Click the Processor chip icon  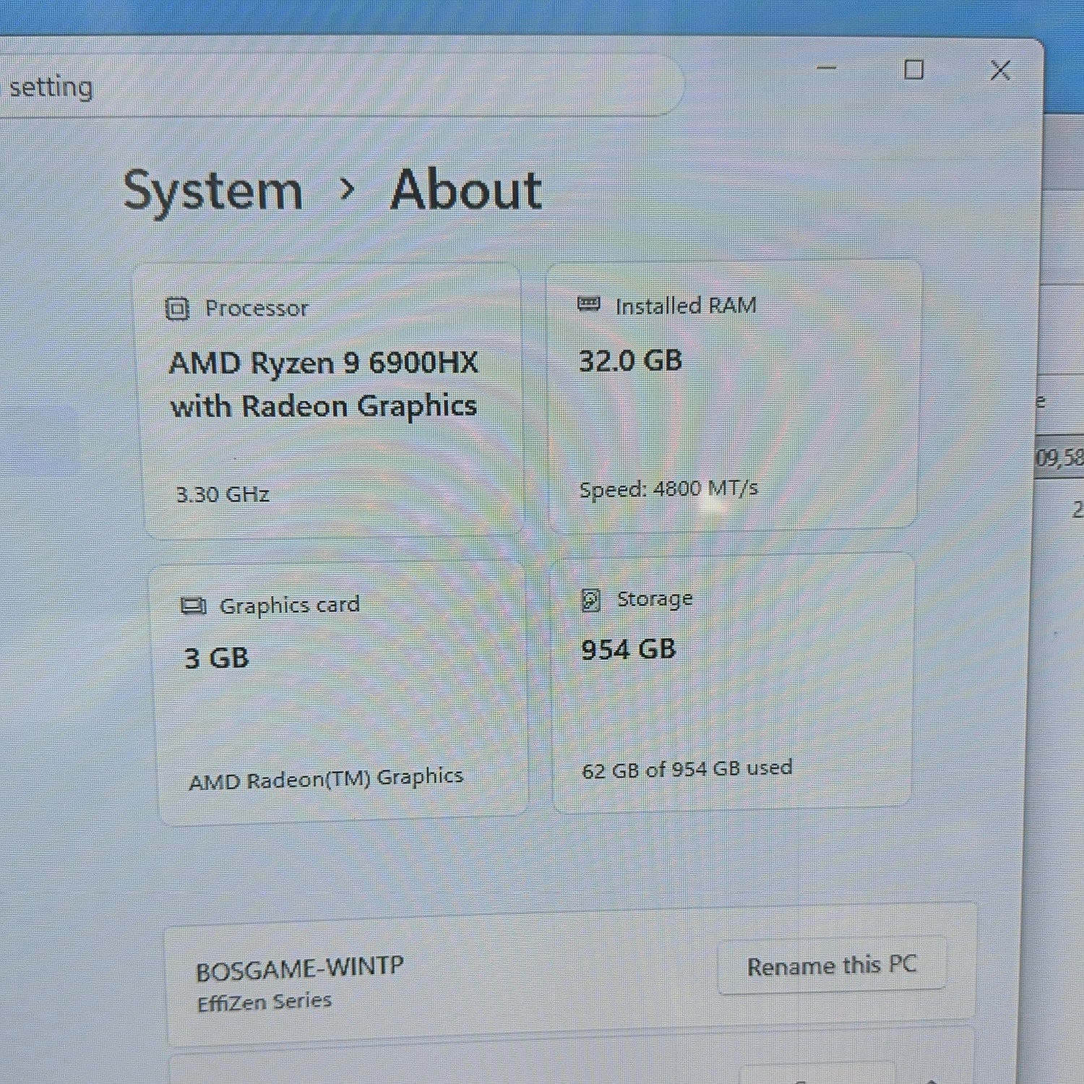[177, 309]
